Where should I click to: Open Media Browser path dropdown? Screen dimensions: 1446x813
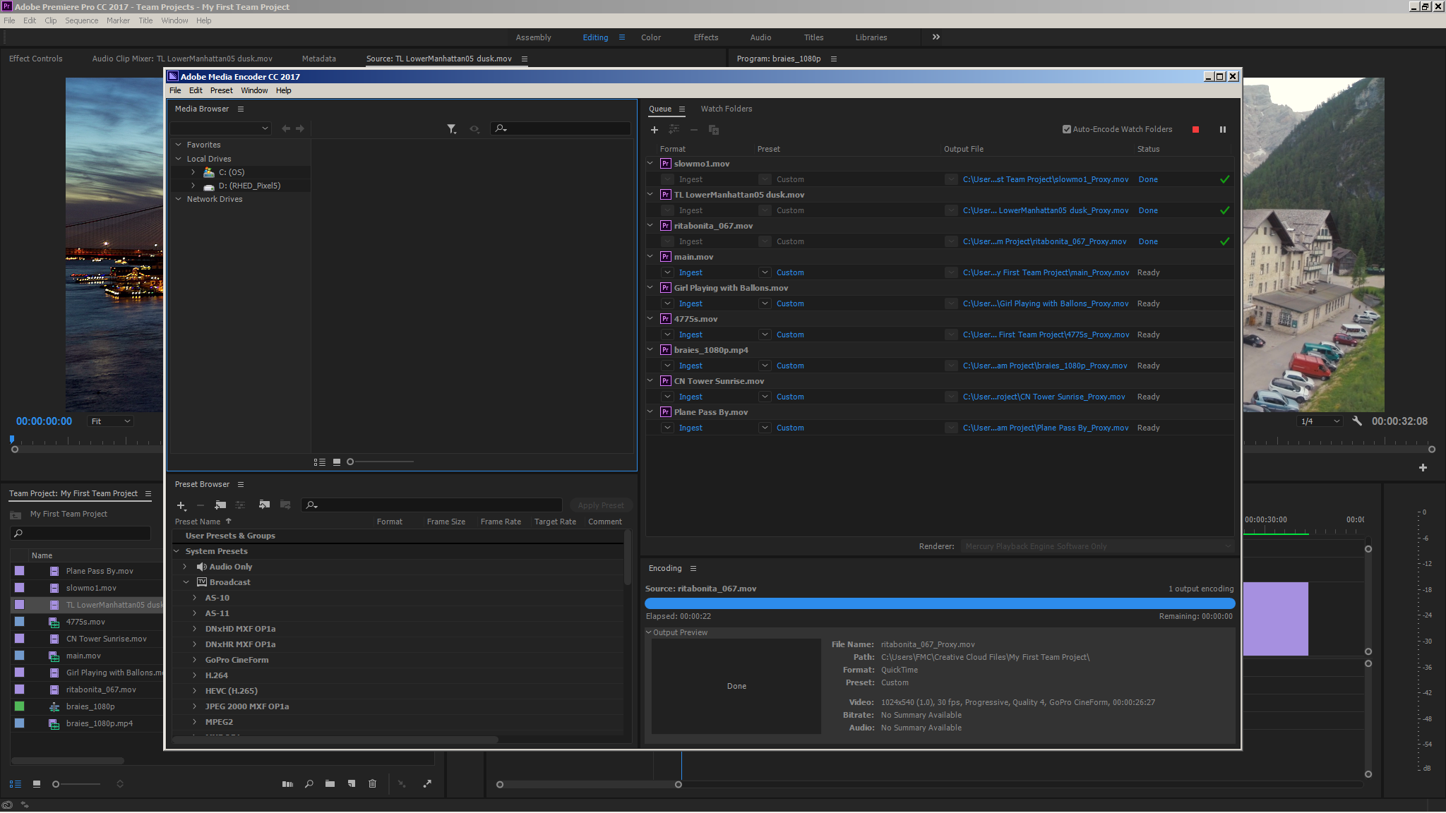[220, 128]
